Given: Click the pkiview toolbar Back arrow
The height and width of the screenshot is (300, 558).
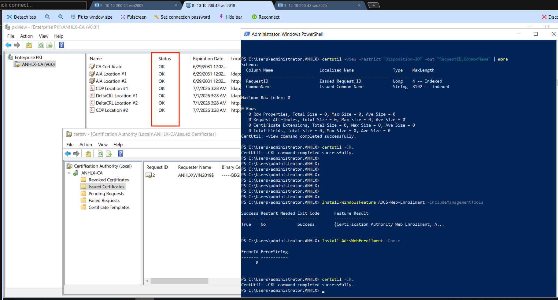Looking at the screenshot, I should tap(8, 45).
